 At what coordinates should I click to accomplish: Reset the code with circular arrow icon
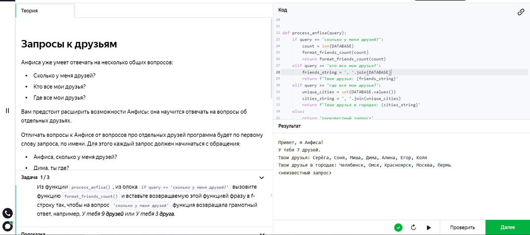413,228
